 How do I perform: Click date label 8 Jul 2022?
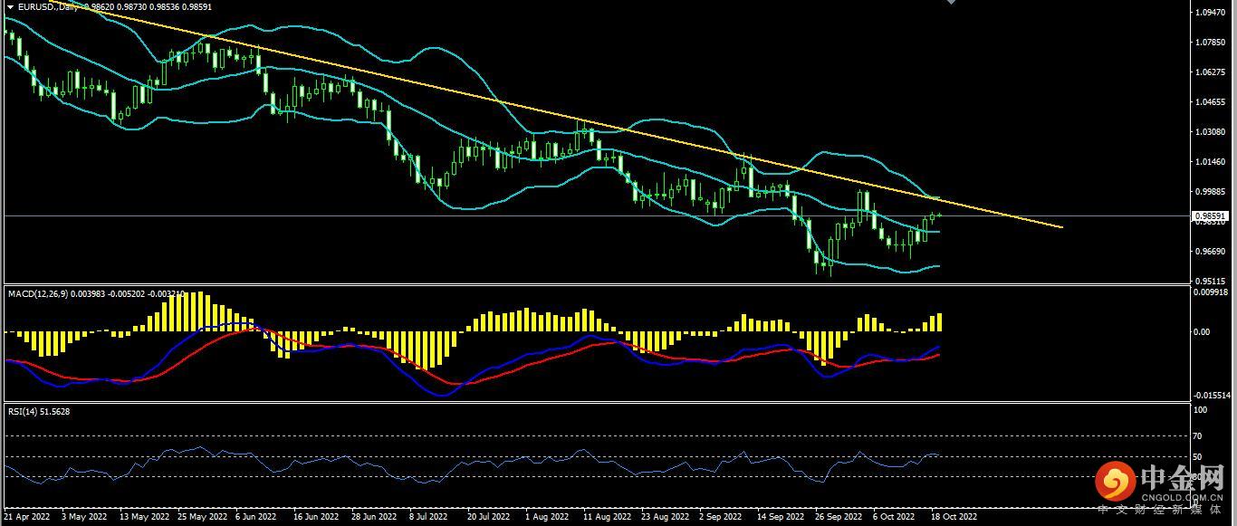[x=428, y=518]
